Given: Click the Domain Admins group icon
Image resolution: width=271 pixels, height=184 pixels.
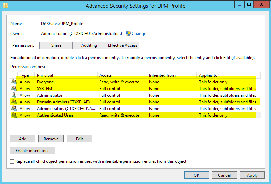Looking at the screenshot, I should point(14,102).
